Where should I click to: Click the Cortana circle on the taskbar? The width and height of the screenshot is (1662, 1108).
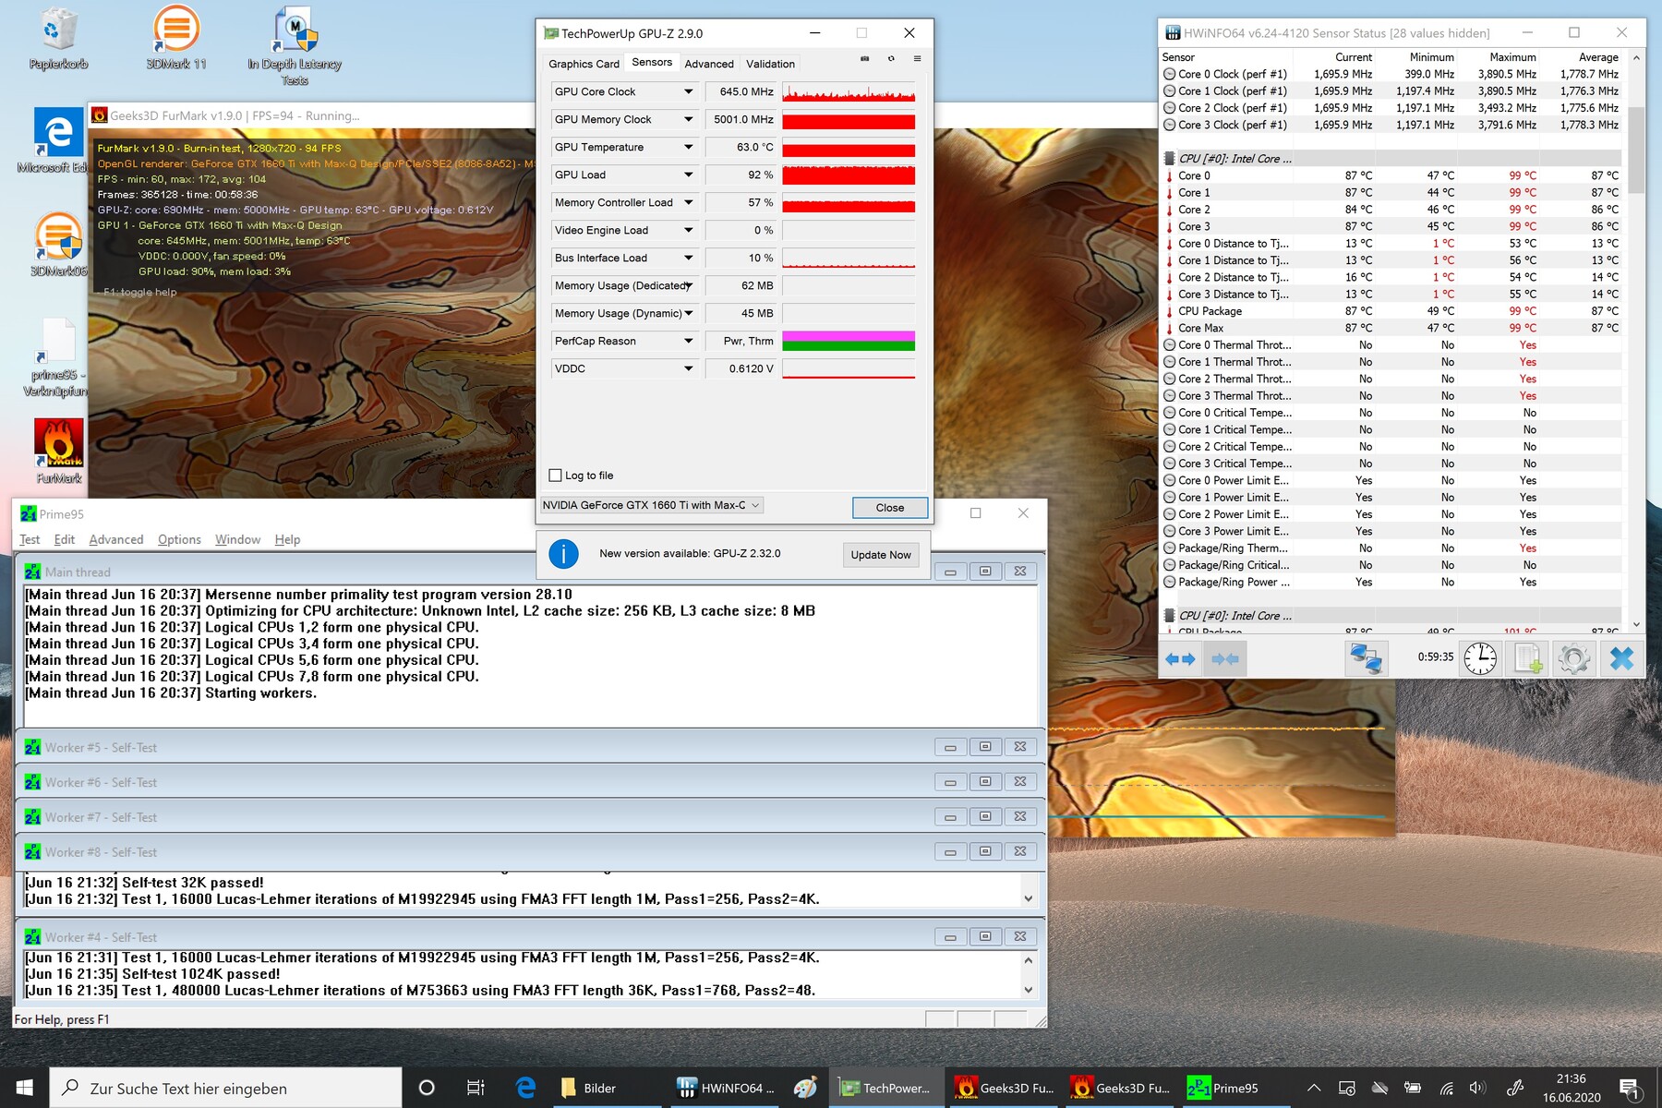[427, 1088]
